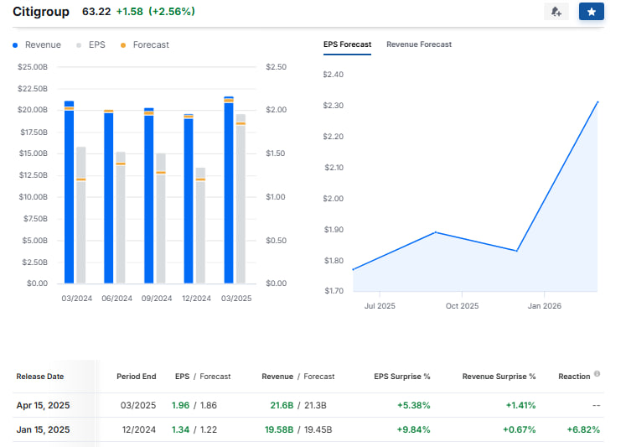Toggle the Revenue legend item

[37, 44]
